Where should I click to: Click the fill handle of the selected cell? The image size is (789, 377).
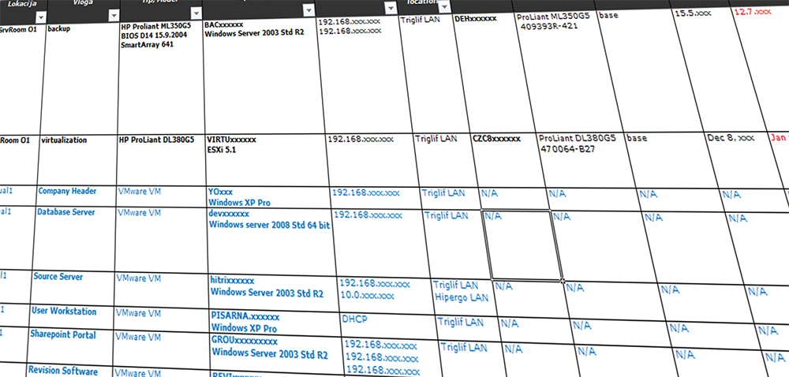point(563,280)
